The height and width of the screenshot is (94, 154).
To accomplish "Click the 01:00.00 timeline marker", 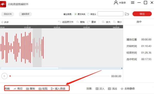I will point(27,27).
